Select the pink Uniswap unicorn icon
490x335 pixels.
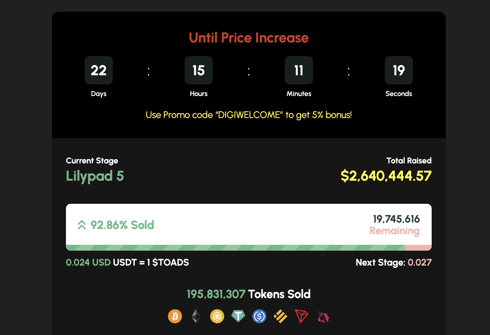tap(323, 317)
